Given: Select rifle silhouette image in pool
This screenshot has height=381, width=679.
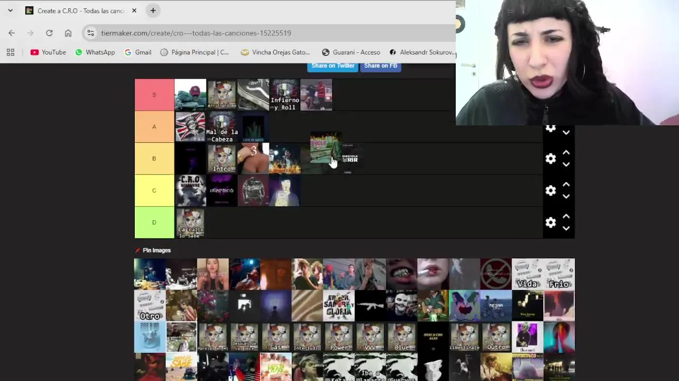Looking at the screenshot, I should 370,306.
